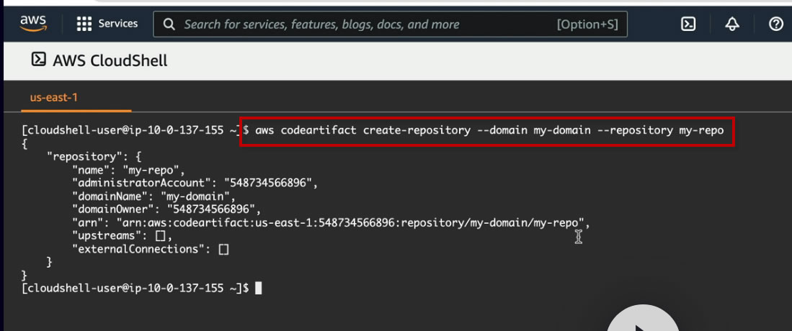Screen dimensions: 792x331
Task: Click the CloudShell icon beside the page title
Action: [x=39, y=60]
